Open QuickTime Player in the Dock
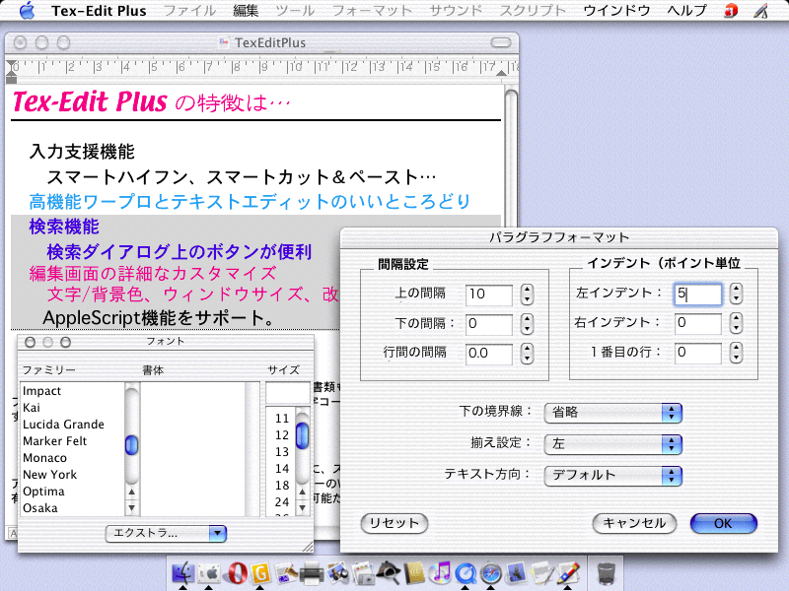Image resolution: width=789 pixels, height=591 pixels. (x=466, y=573)
